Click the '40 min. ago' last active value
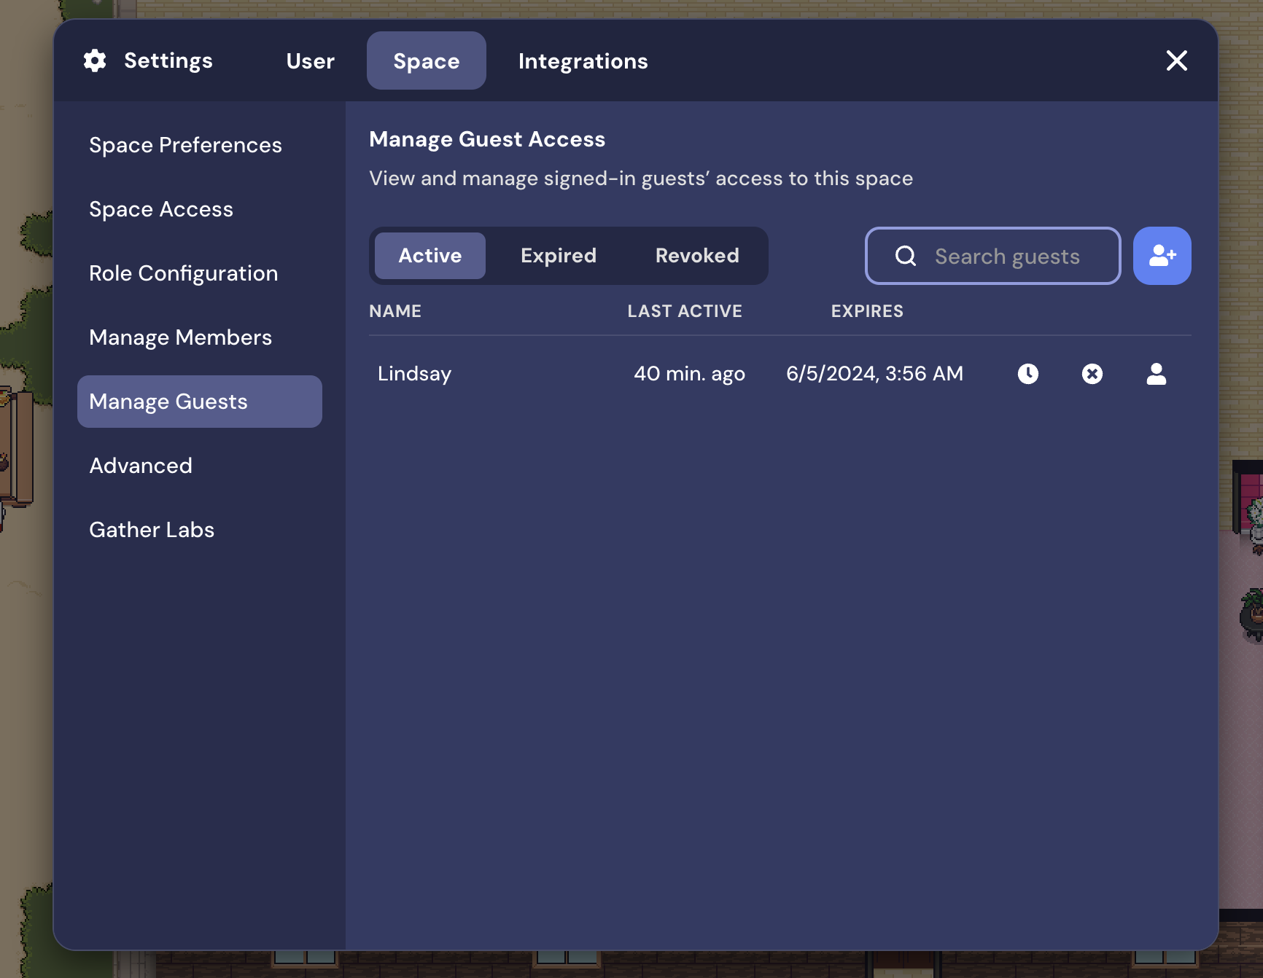The width and height of the screenshot is (1263, 978). point(689,374)
